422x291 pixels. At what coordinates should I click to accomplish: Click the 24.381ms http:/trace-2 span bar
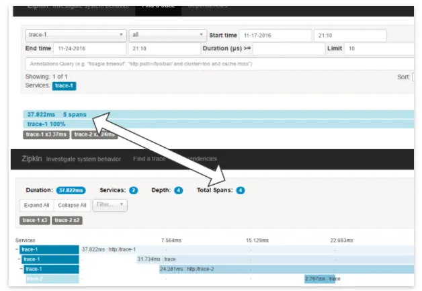287,269
